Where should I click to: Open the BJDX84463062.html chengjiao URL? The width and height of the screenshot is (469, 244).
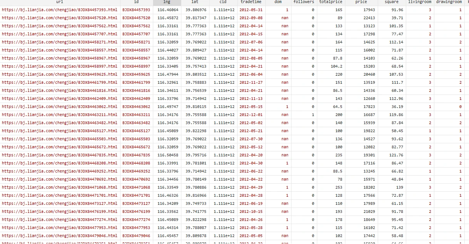[59, 107]
